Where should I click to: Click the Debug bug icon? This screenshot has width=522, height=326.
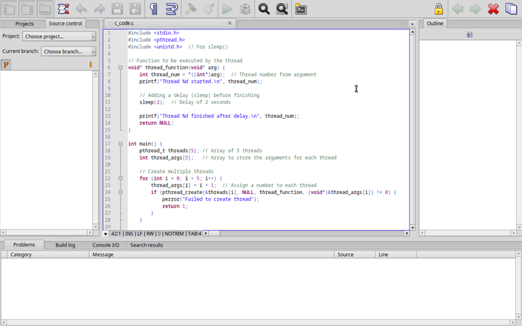[x=245, y=9]
